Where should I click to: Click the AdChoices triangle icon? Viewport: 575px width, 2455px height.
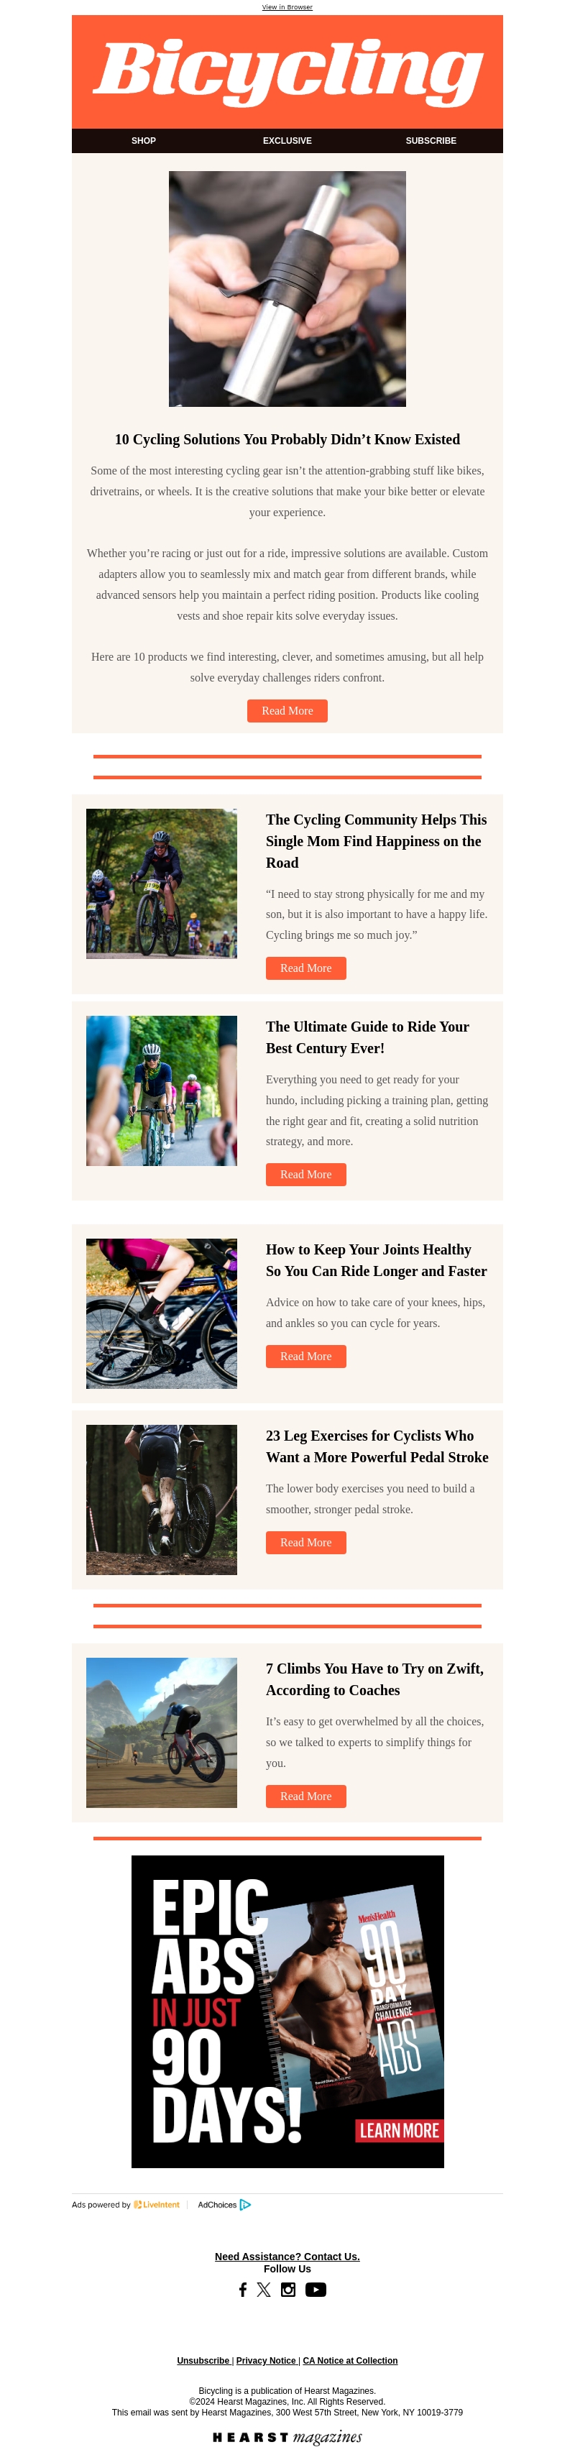245,2204
